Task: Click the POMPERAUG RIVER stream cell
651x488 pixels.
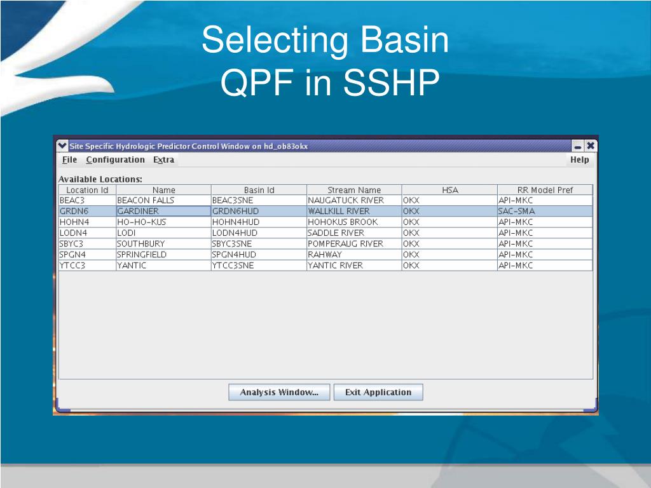Action: coord(354,243)
